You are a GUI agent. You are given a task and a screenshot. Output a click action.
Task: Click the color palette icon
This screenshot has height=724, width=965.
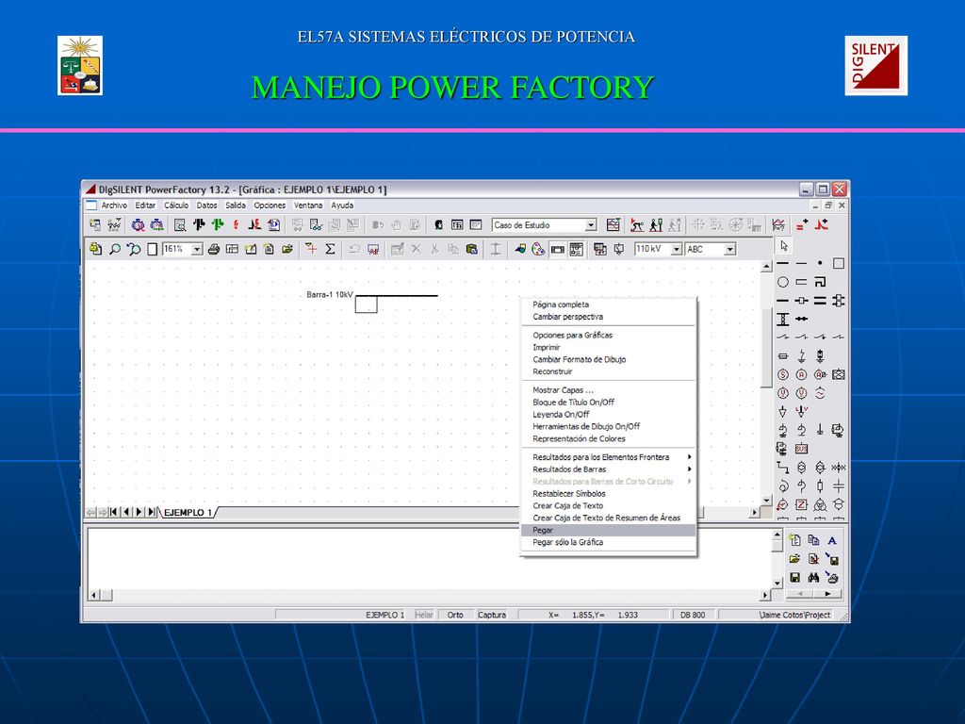point(538,249)
